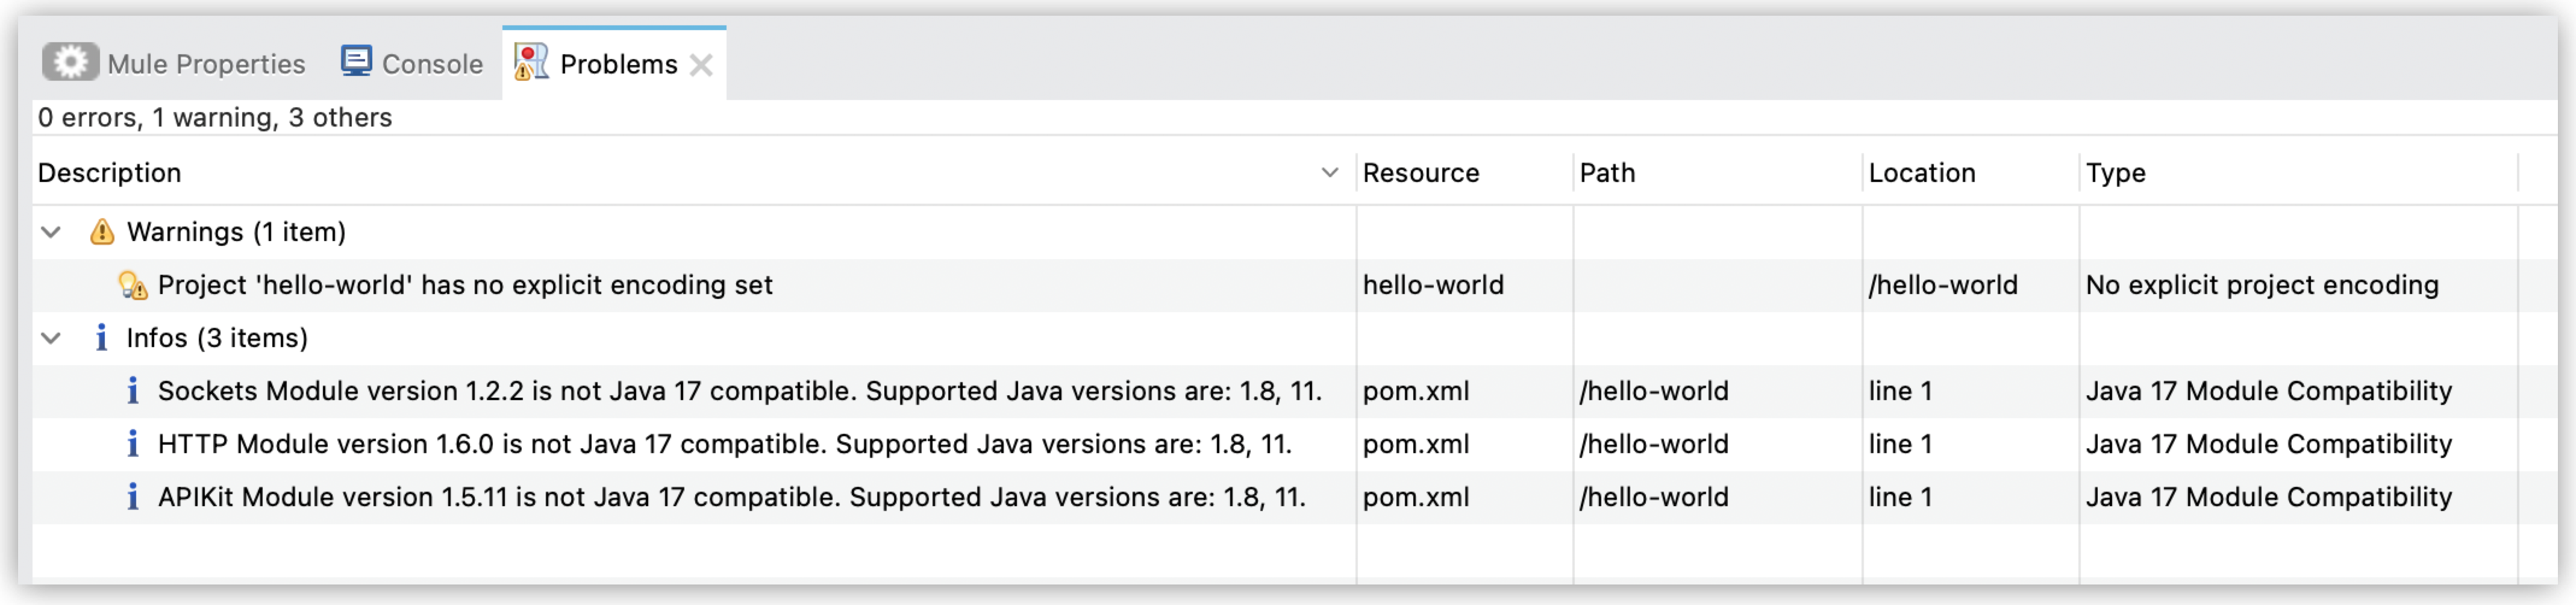Select the encoding warning for hello-world
The width and height of the screenshot is (2576, 605).
tap(465, 284)
